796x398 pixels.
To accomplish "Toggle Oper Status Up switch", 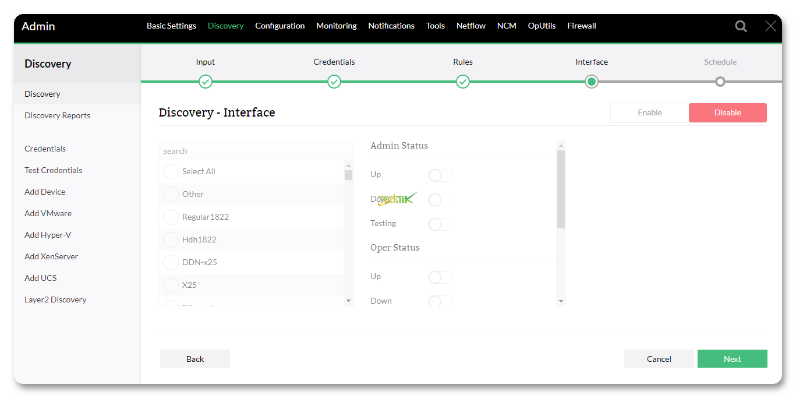I will point(440,277).
